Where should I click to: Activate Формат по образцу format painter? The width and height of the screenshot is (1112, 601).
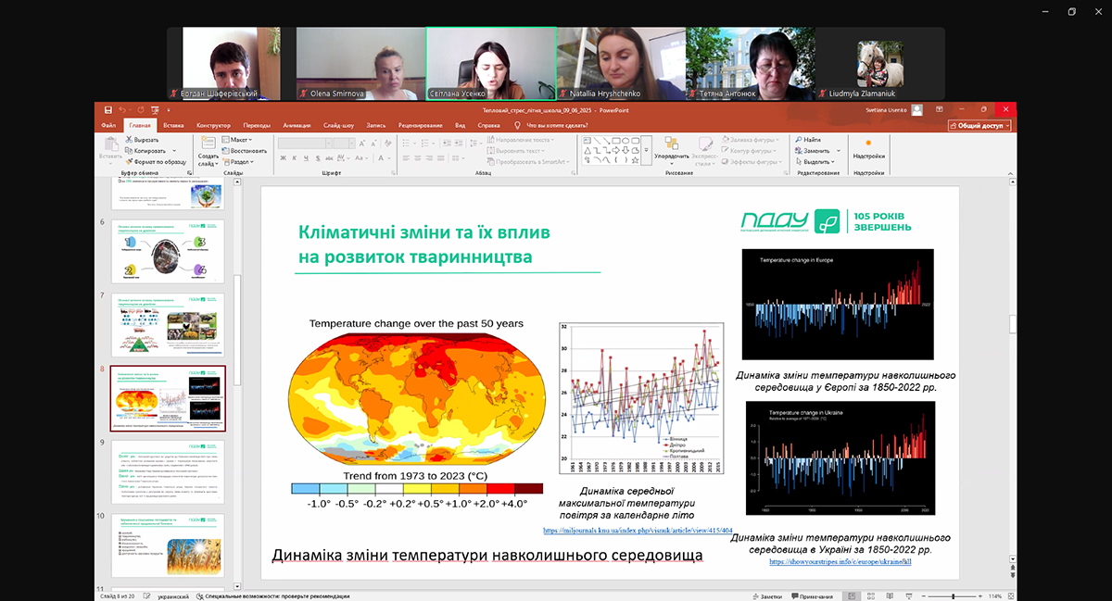coord(155,162)
